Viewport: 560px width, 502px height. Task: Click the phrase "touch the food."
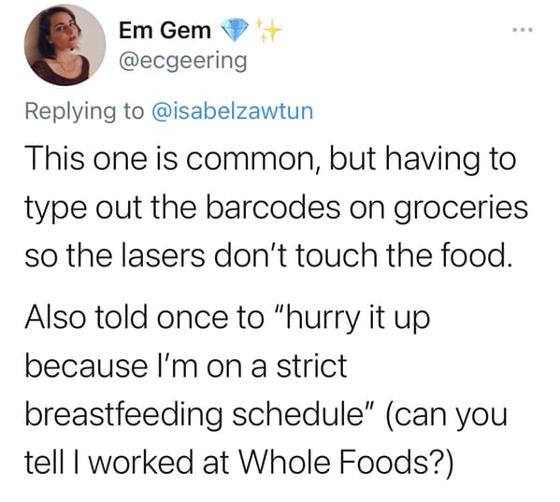(x=404, y=255)
